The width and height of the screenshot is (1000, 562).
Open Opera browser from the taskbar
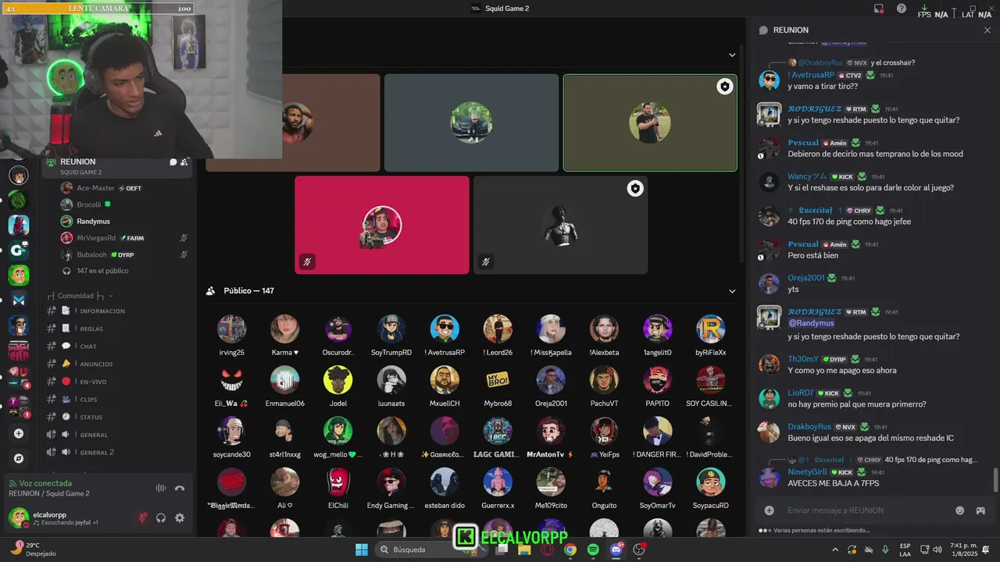click(548, 550)
